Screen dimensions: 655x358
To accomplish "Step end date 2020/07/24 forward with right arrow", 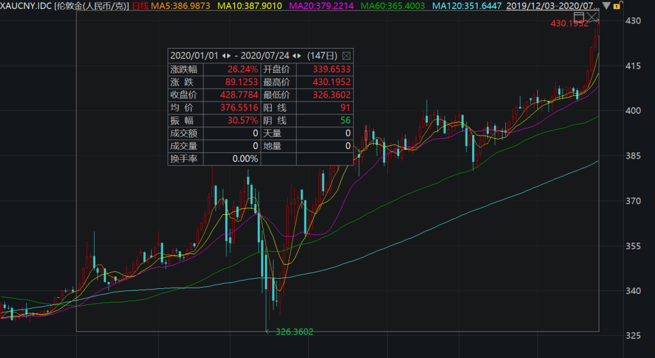I will pos(299,56).
